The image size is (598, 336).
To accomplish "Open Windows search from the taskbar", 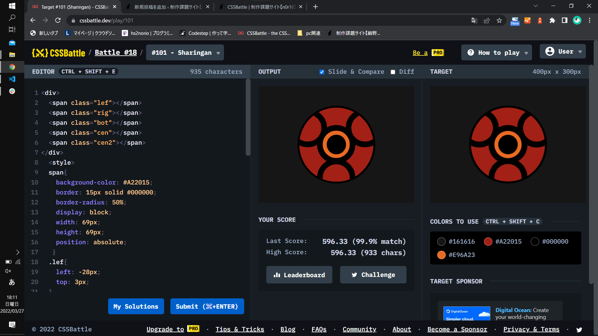I will tap(12, 18).
